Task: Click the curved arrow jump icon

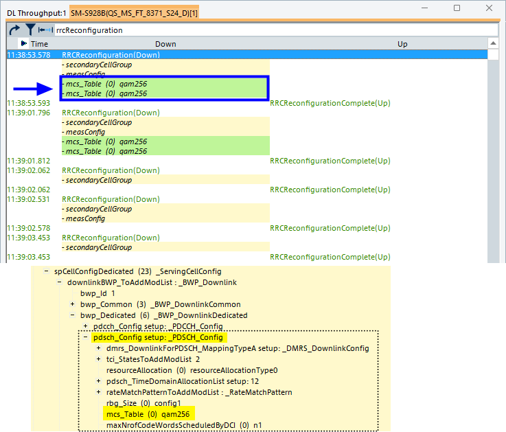Action: point(14,30)
